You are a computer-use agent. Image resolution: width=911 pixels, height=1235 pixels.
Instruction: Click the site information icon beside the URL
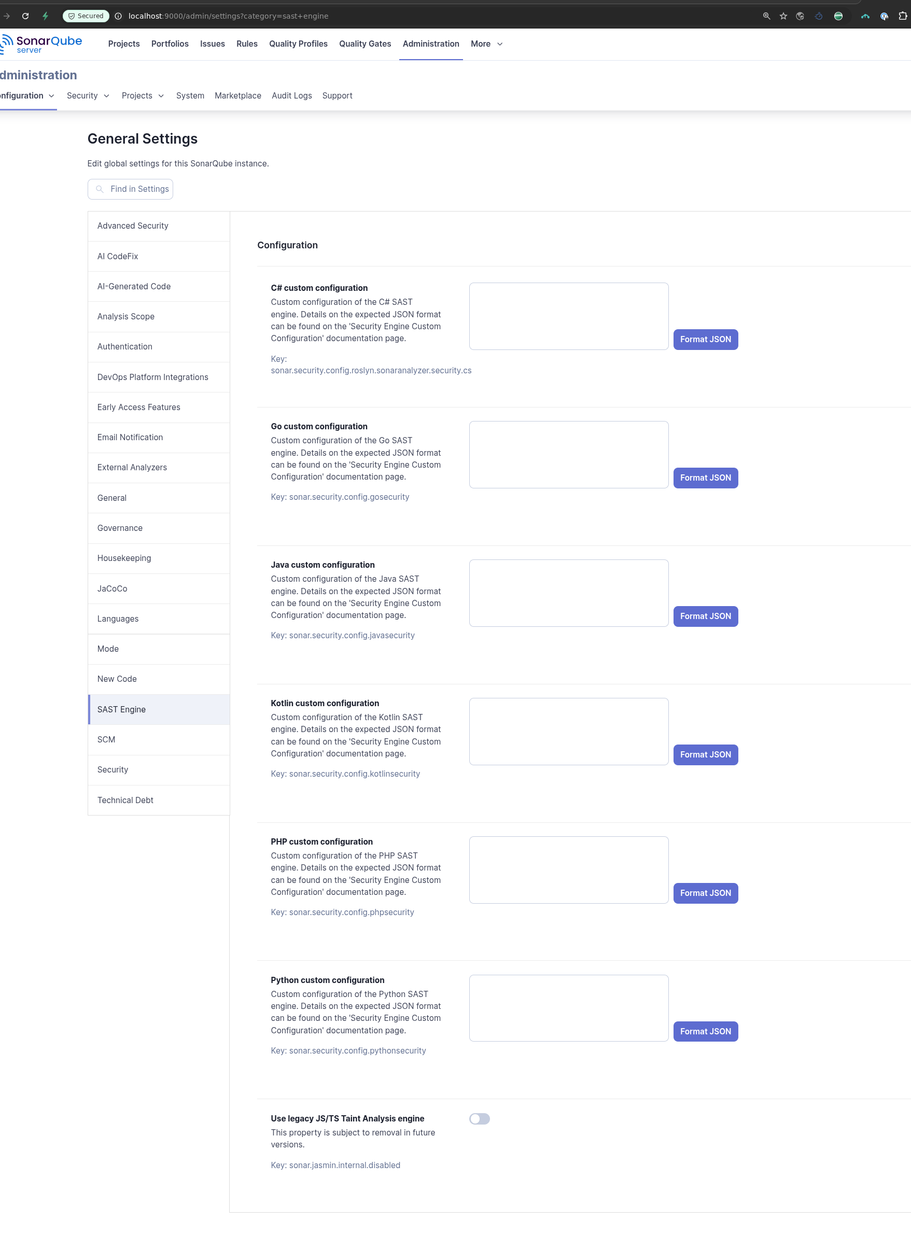[118, 16]
